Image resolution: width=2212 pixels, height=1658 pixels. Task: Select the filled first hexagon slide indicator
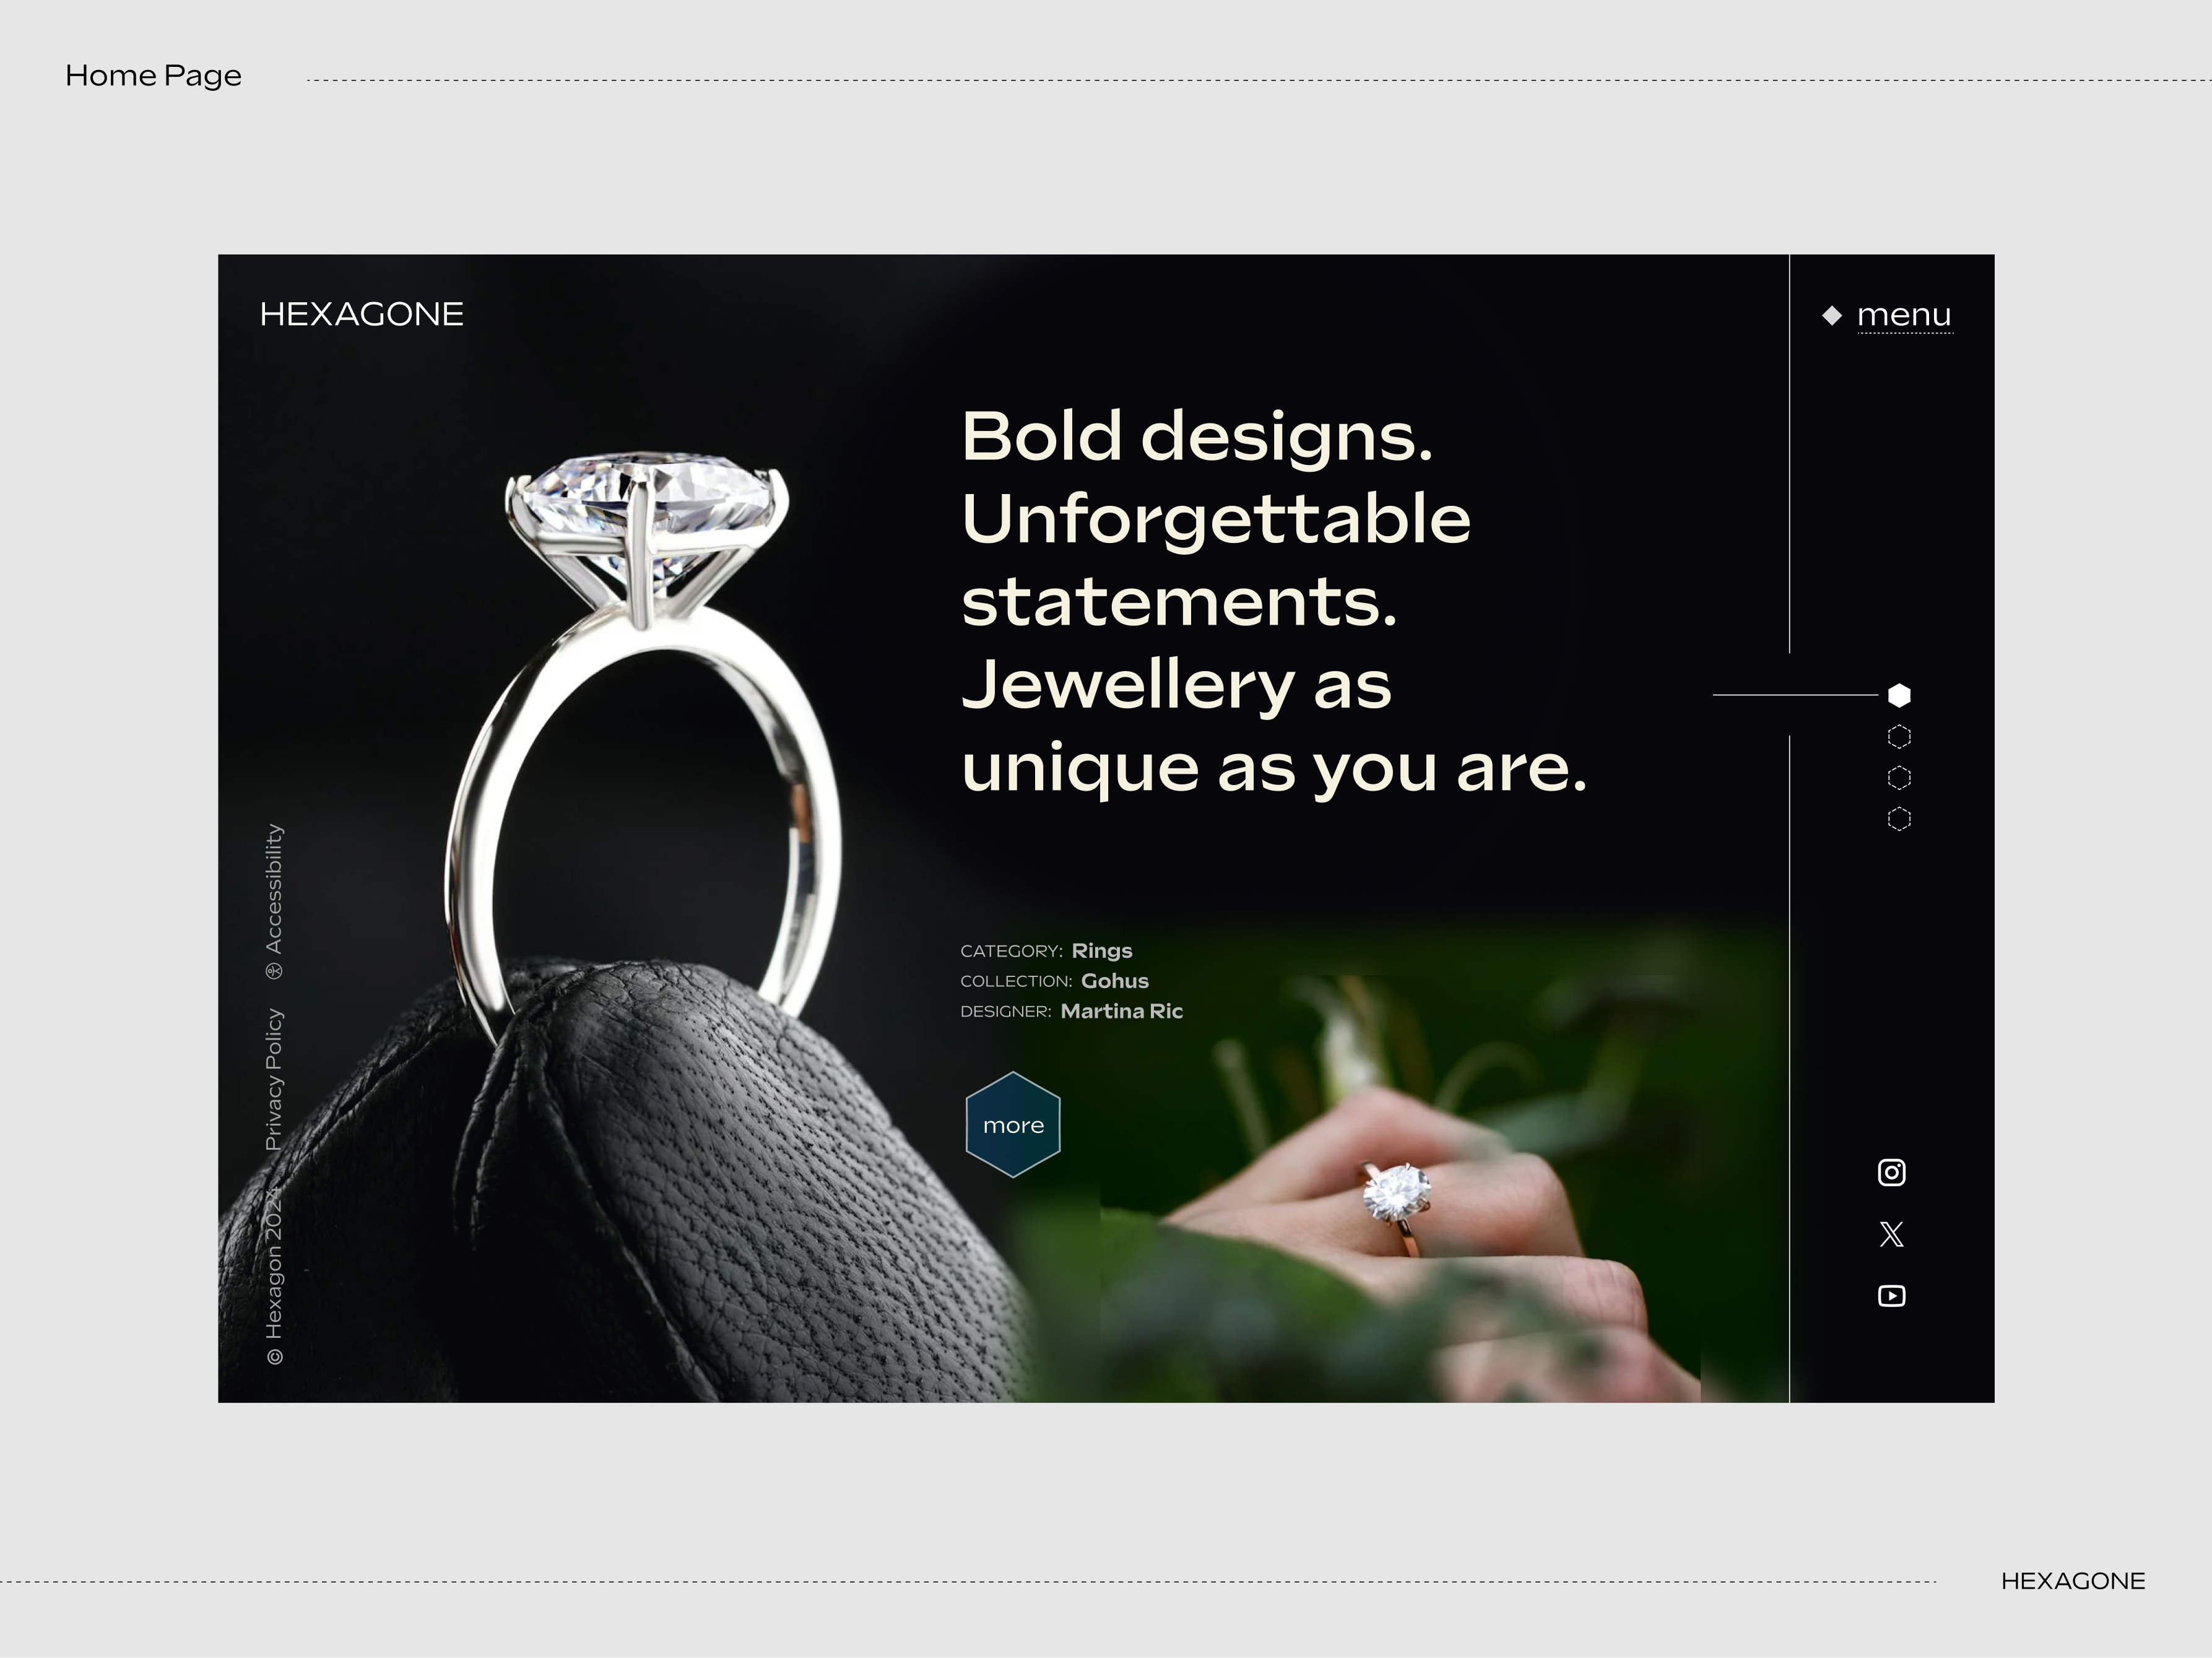coord(1899,695)
